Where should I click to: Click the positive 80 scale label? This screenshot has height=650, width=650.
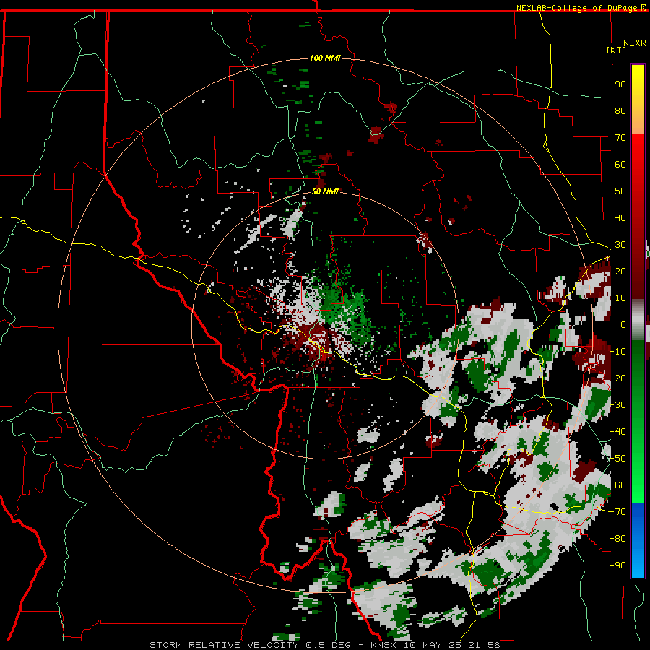coord(620,110)
